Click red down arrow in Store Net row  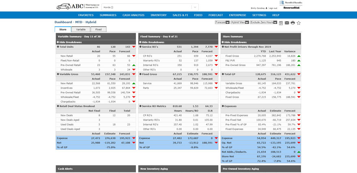pos(299,156)
